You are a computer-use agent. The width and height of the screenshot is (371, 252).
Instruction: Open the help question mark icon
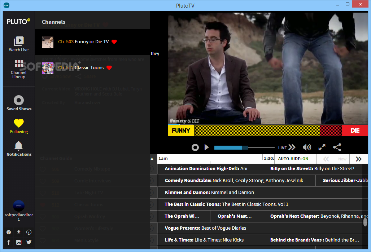coord(9,232)
